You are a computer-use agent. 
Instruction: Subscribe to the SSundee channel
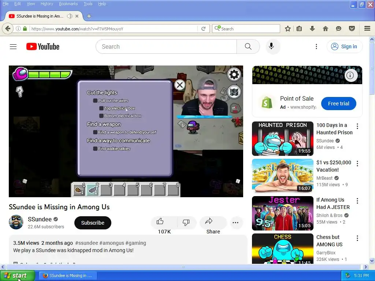93,223
